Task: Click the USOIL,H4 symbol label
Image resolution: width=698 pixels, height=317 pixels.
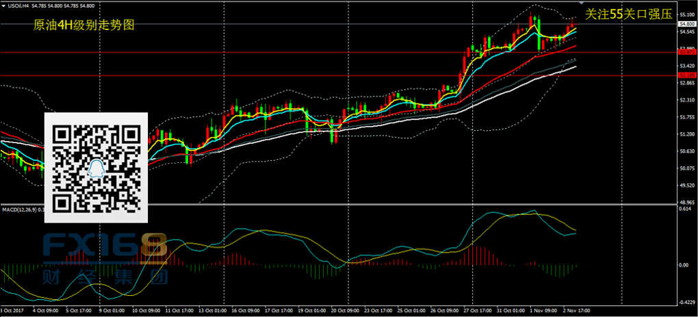Action: pos(20,5)
